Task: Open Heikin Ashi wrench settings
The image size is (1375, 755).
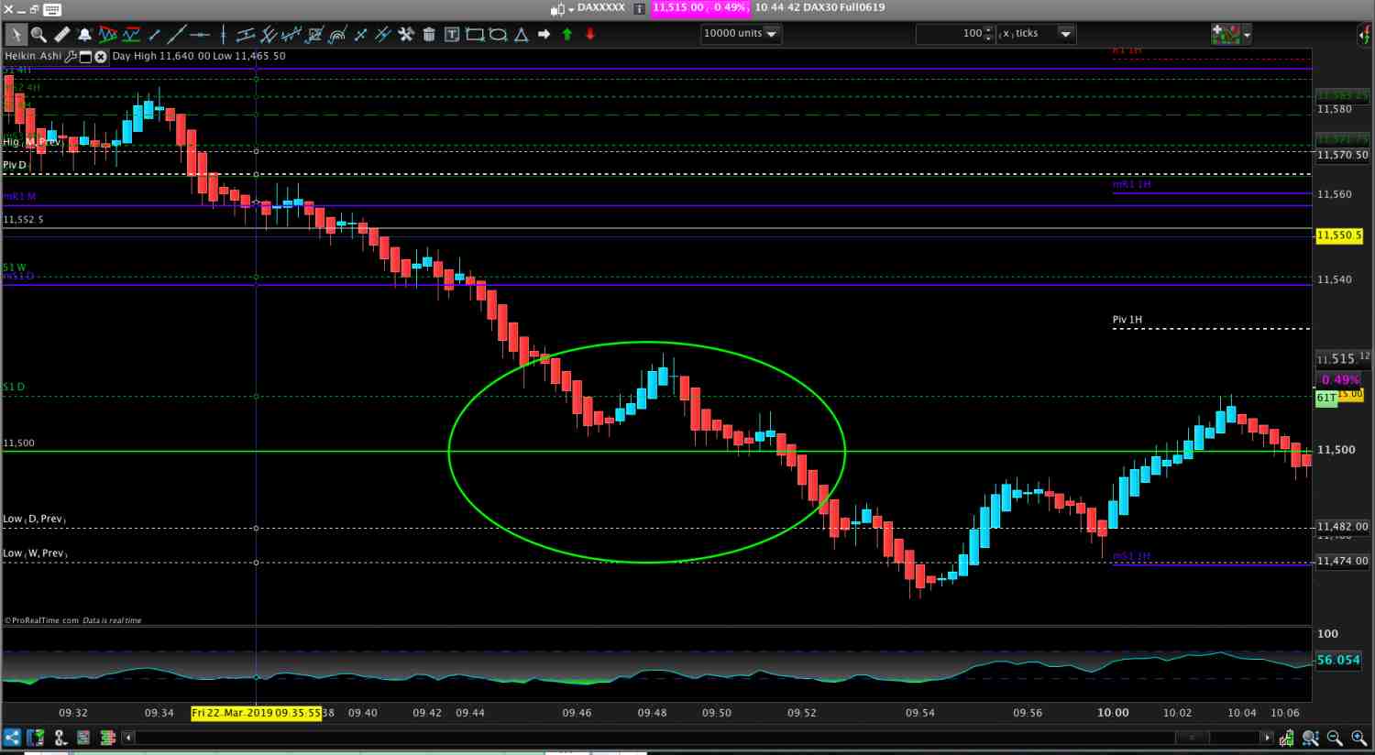Action: tap(71, 56)
